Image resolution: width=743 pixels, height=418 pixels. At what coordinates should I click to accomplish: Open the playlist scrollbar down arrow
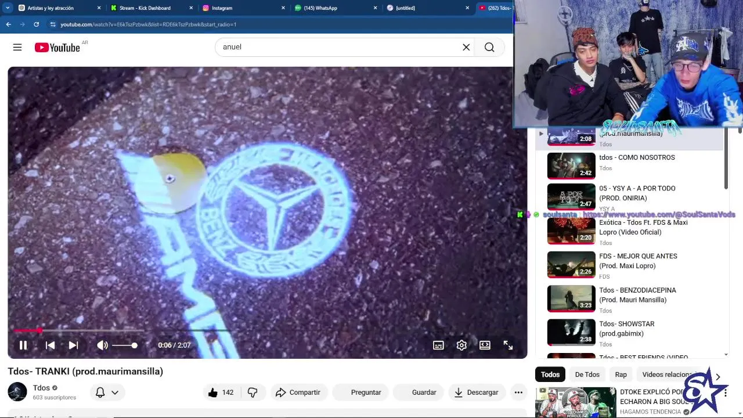[726, 354]
